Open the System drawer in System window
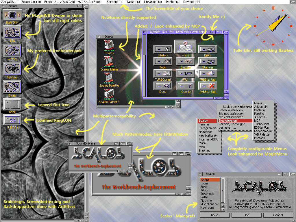 point(185,62)
